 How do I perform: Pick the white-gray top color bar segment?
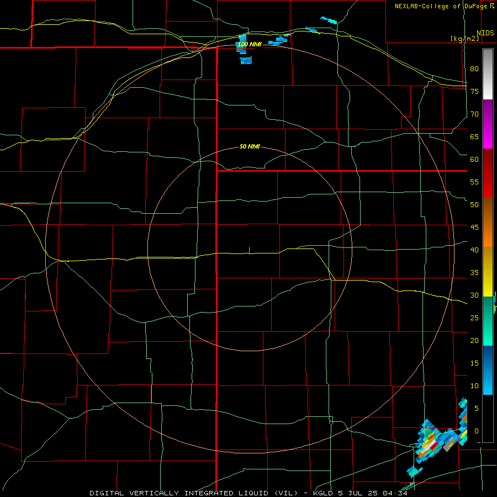488,74
